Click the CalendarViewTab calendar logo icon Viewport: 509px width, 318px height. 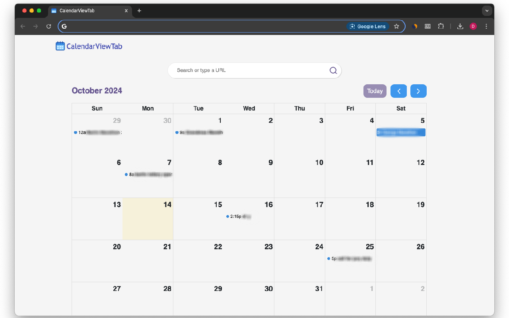point(60,46)
